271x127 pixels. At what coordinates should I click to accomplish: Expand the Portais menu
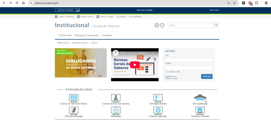[214, 10]
